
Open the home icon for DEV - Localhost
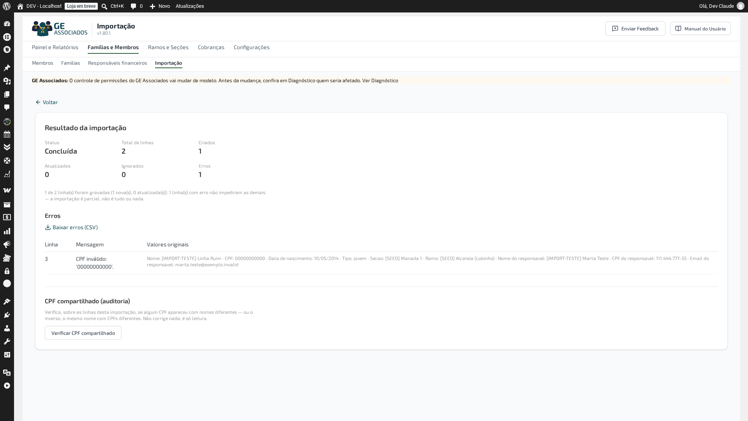(x=20, y=6)
